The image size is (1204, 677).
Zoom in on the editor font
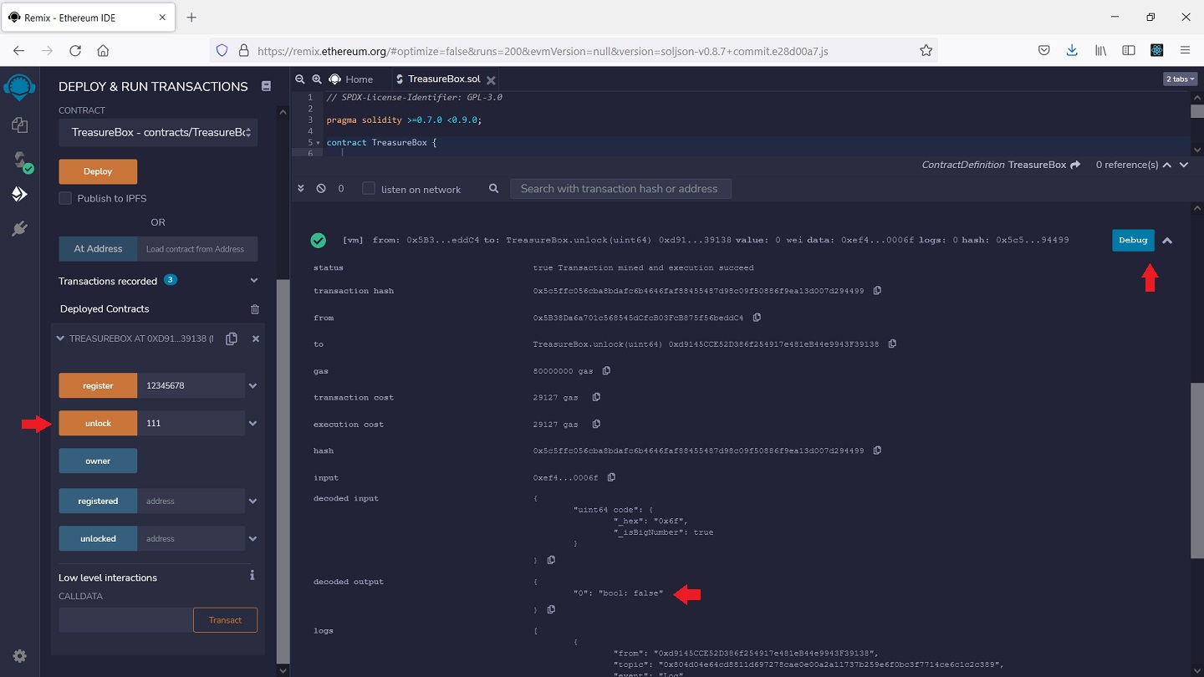pyautogui.click(x=317, y=79)
